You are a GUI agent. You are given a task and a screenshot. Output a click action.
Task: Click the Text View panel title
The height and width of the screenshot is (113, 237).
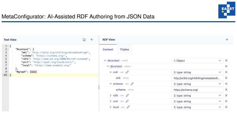[x=10, y=40]
